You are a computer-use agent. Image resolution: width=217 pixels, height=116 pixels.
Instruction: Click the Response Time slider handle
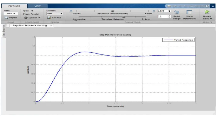tap(113, 11)
